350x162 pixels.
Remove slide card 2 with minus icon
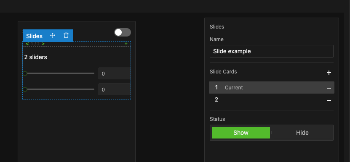pos(329,100)
